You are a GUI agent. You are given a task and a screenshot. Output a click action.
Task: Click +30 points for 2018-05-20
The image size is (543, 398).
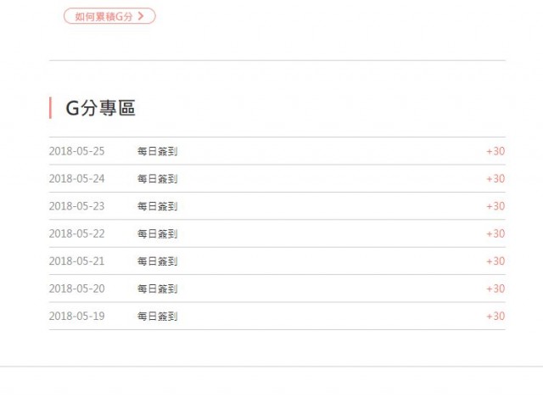click(x=495, y=289)
